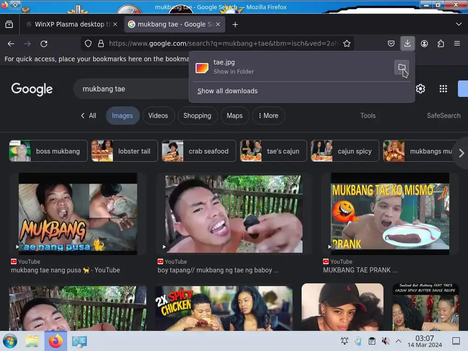Open the Firefox hamburger menu
This screenshot has width=468, height=351.
(x=457, y=43)
